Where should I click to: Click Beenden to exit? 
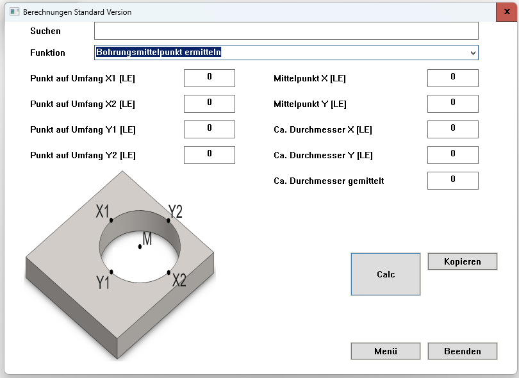[462, 351]
